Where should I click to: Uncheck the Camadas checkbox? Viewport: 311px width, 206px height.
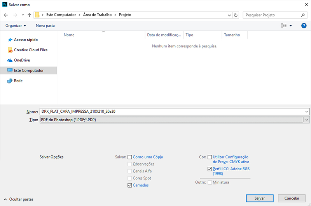[130, 185]
